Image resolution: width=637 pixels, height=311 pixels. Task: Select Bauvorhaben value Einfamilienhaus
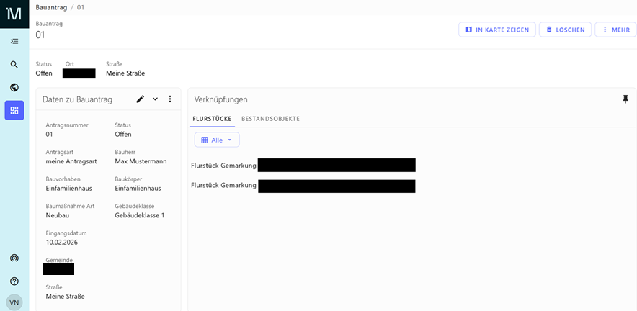click(68, 189)
